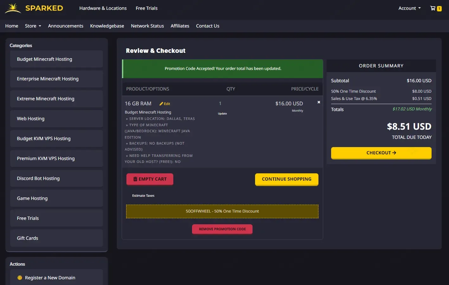Image resolution: width=449 pixels, height=285 pixels.
Task: Open the Knowledgebase page
Action: 107,26
